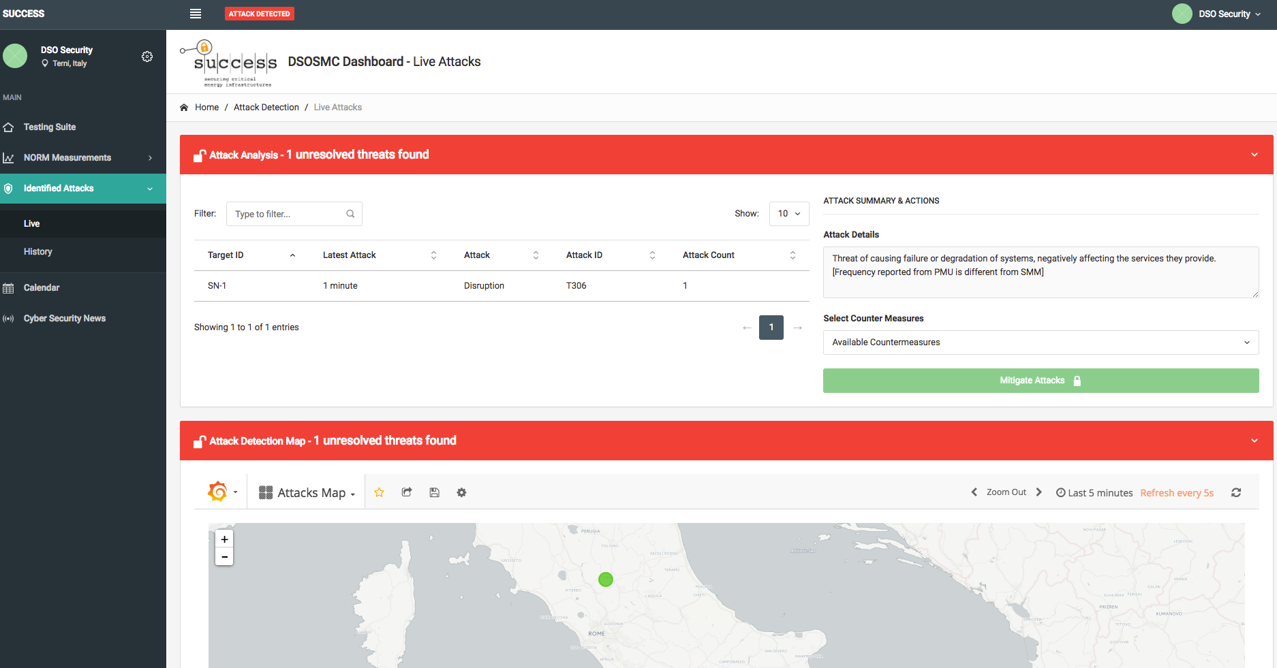
Task: Click the share dashboard icon
Action: point(407,492)
